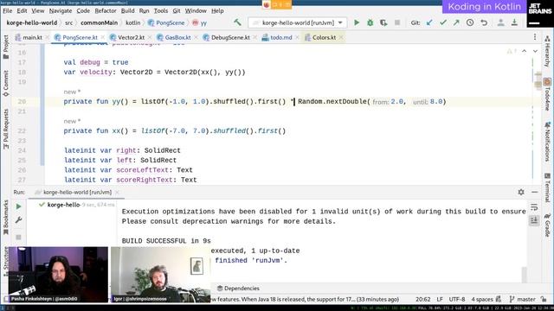Rerun using green play in Run panel
This screenshot has height=311, width=554.
[19, 206]
